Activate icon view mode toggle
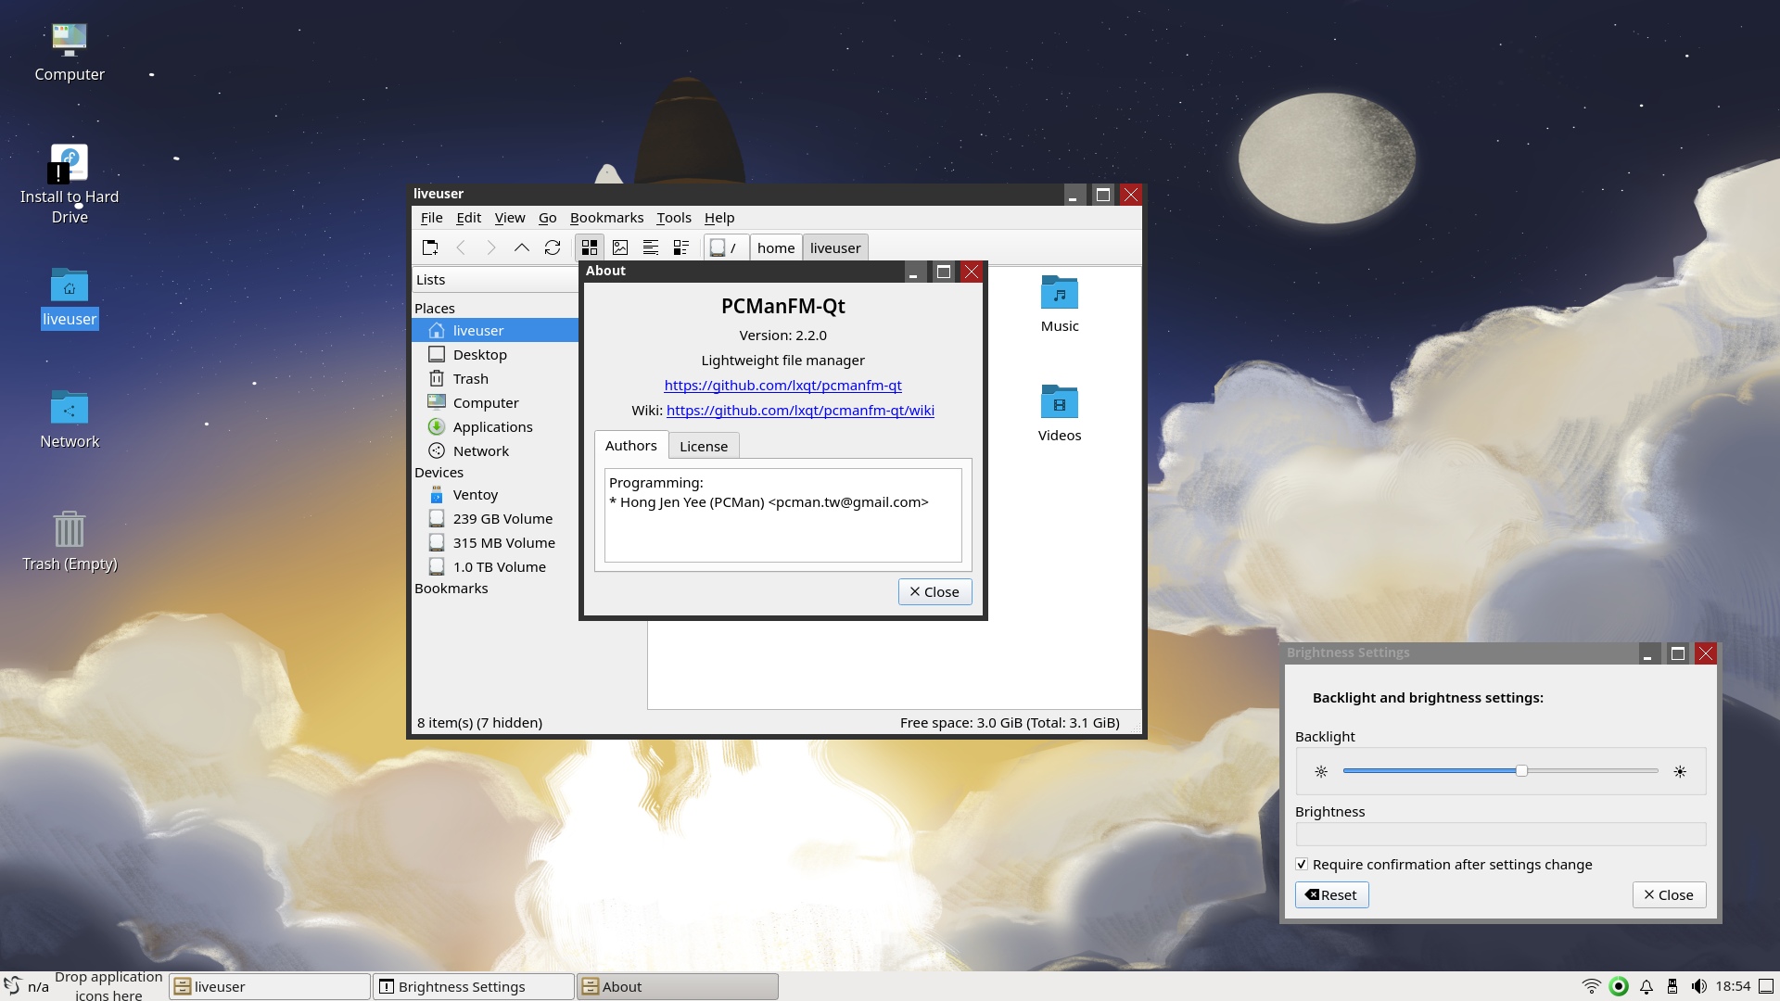 click(x=590, y=247)
